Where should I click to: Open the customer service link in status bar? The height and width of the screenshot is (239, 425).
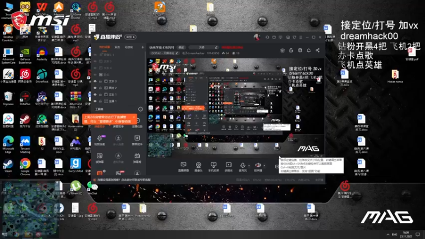(x=124, y=180)
